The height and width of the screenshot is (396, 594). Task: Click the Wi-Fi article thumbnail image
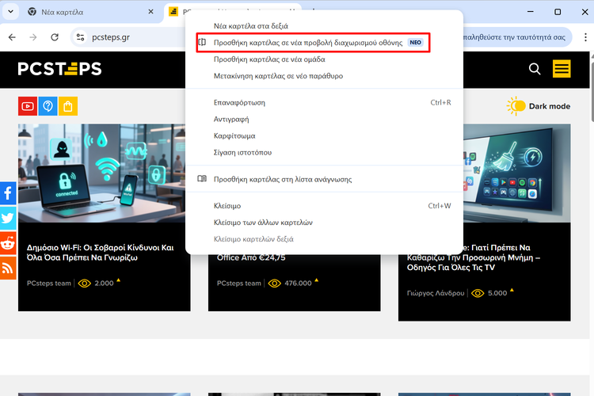tap(104, 173)
